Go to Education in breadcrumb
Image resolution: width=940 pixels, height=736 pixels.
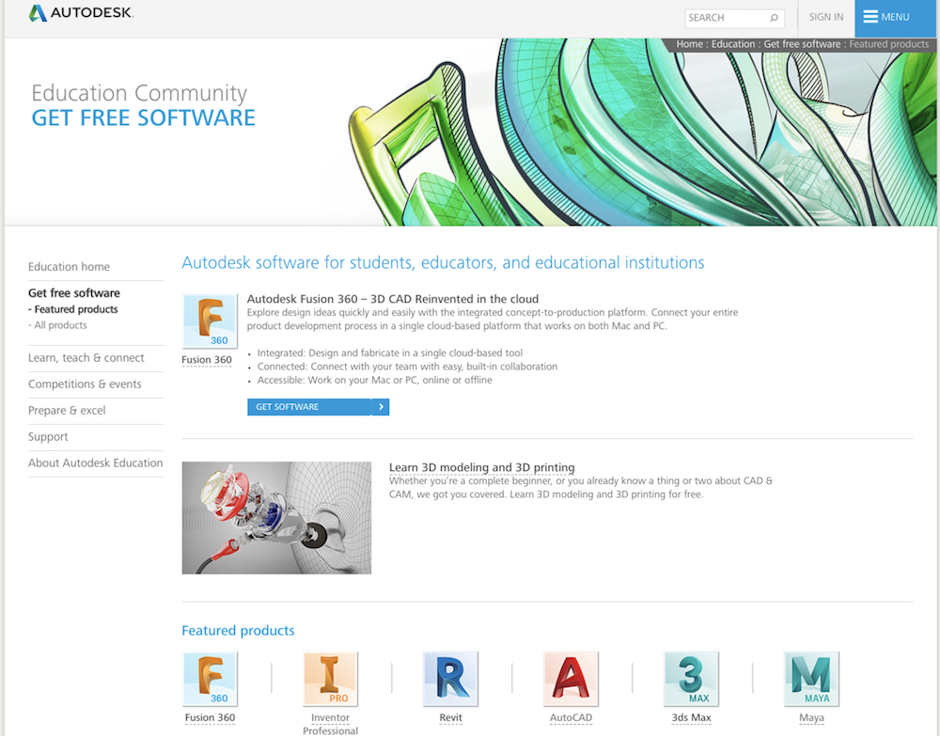pos(733,44)
